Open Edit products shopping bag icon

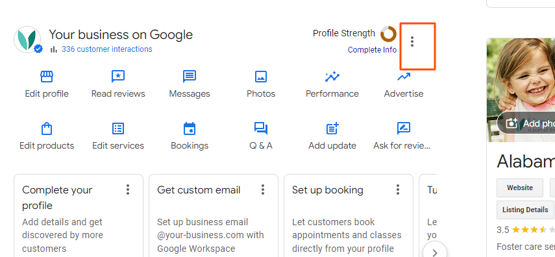(x=47, y=128)
